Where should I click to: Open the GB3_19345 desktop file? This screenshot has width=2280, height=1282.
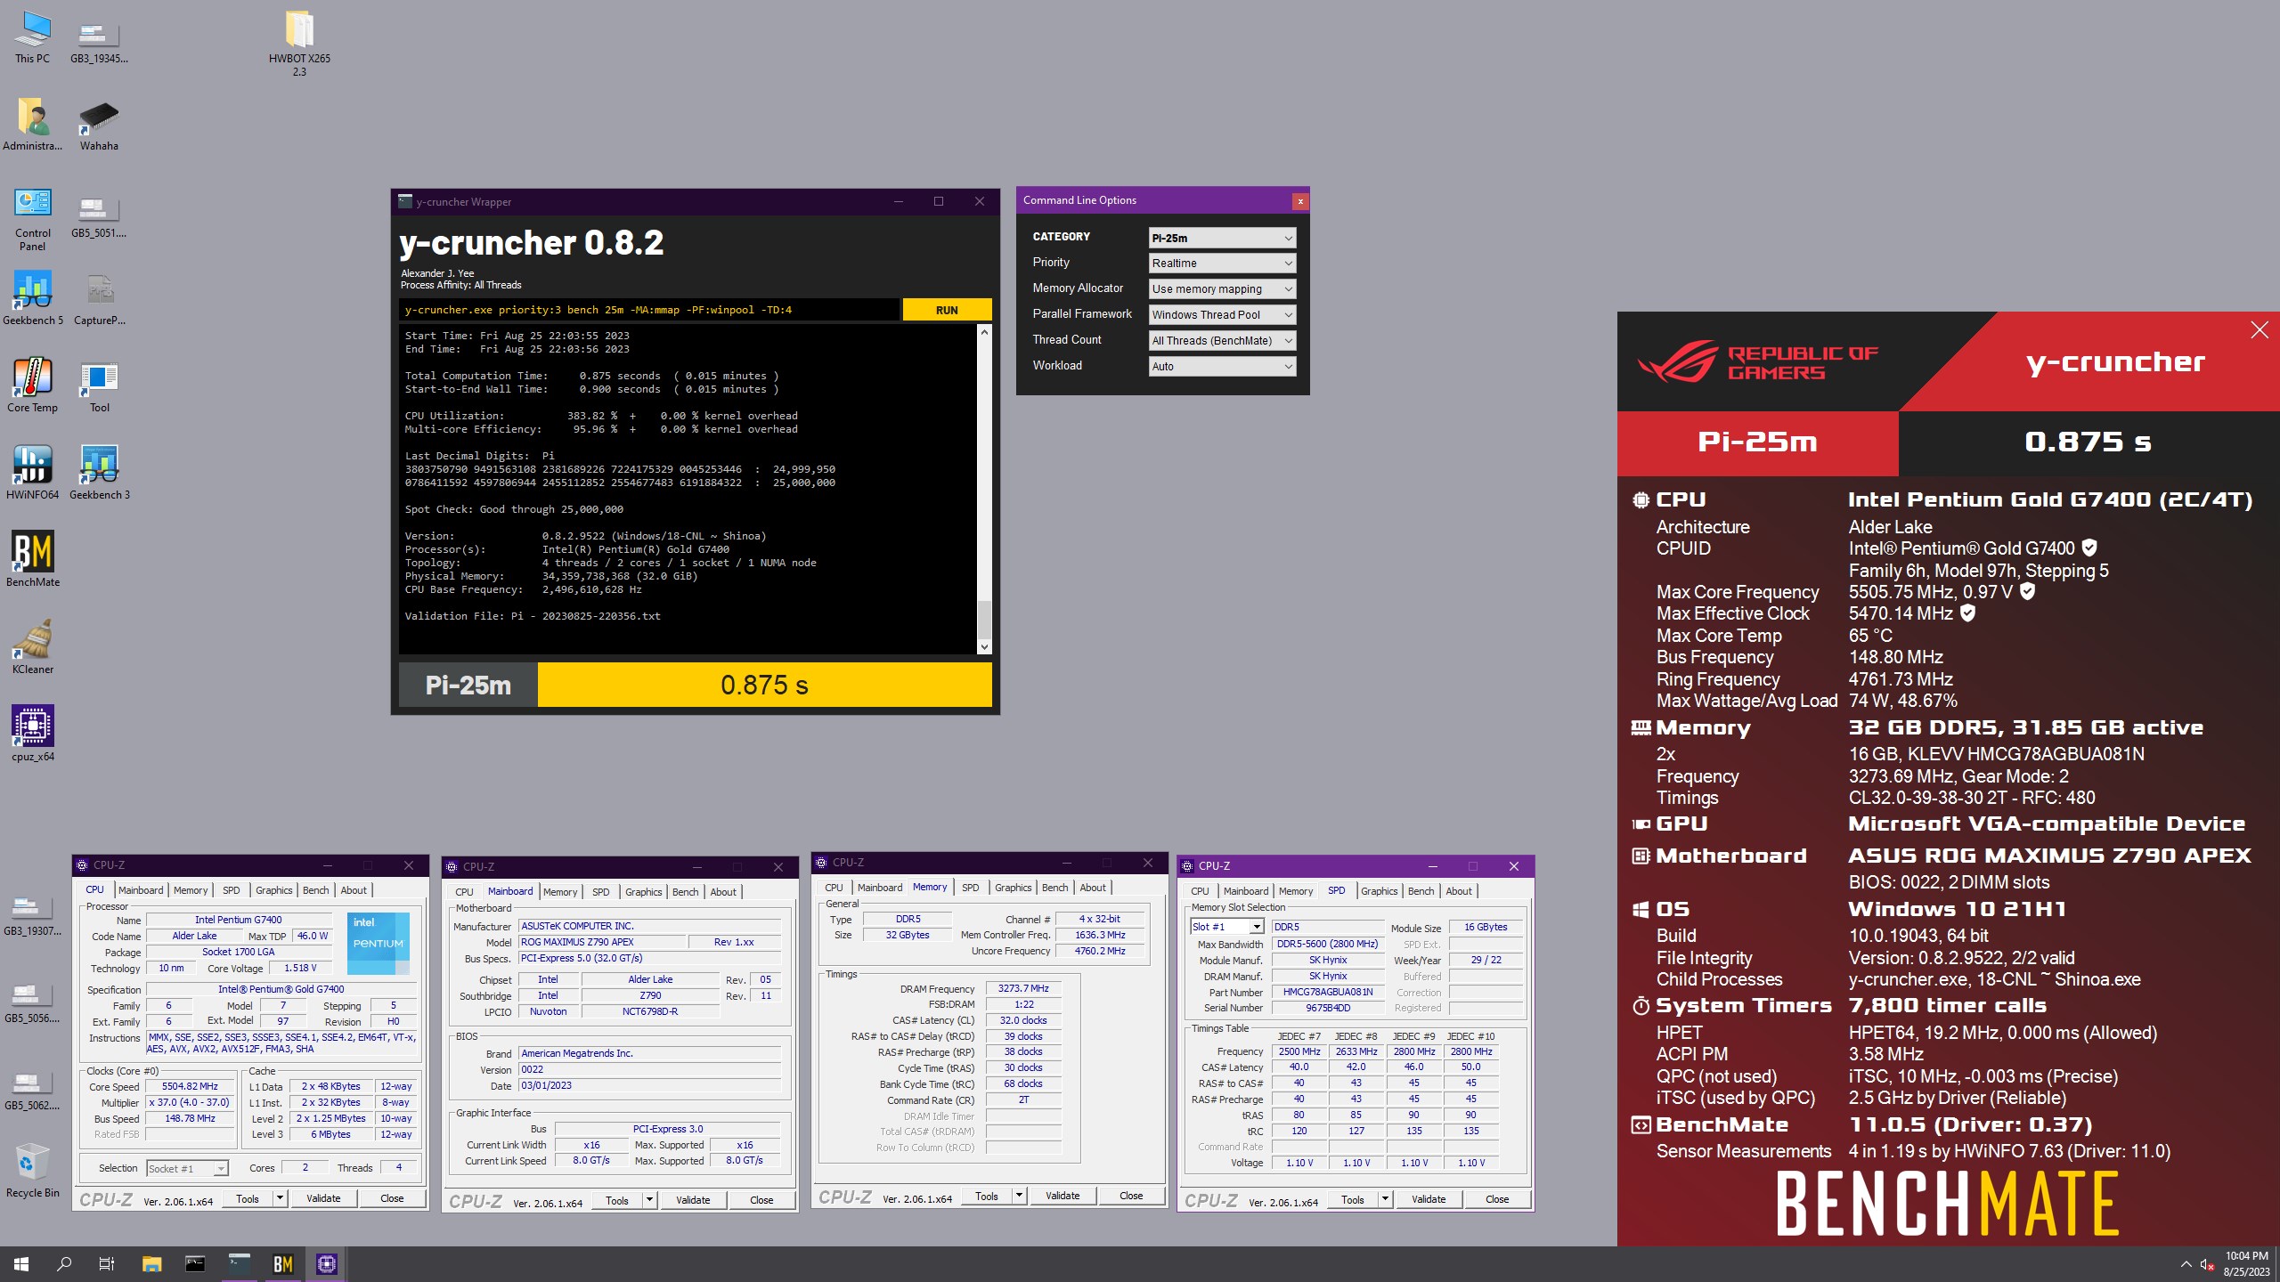click(99, 43)
